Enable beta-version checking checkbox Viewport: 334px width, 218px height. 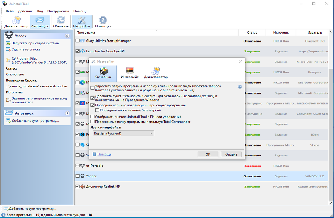tap(97, 110)
